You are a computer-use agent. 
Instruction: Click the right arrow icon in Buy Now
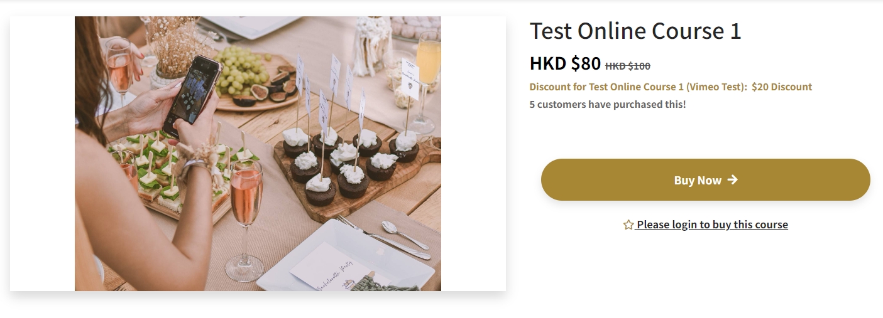pos(732,180)
